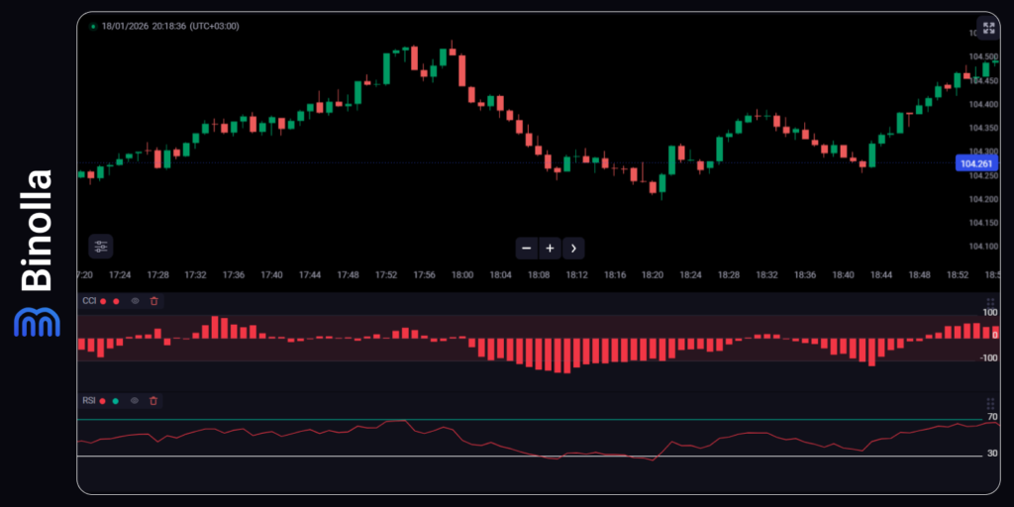Click the RSI overbought level 70
Screen dimensions: 1014x507
point(992,417)
